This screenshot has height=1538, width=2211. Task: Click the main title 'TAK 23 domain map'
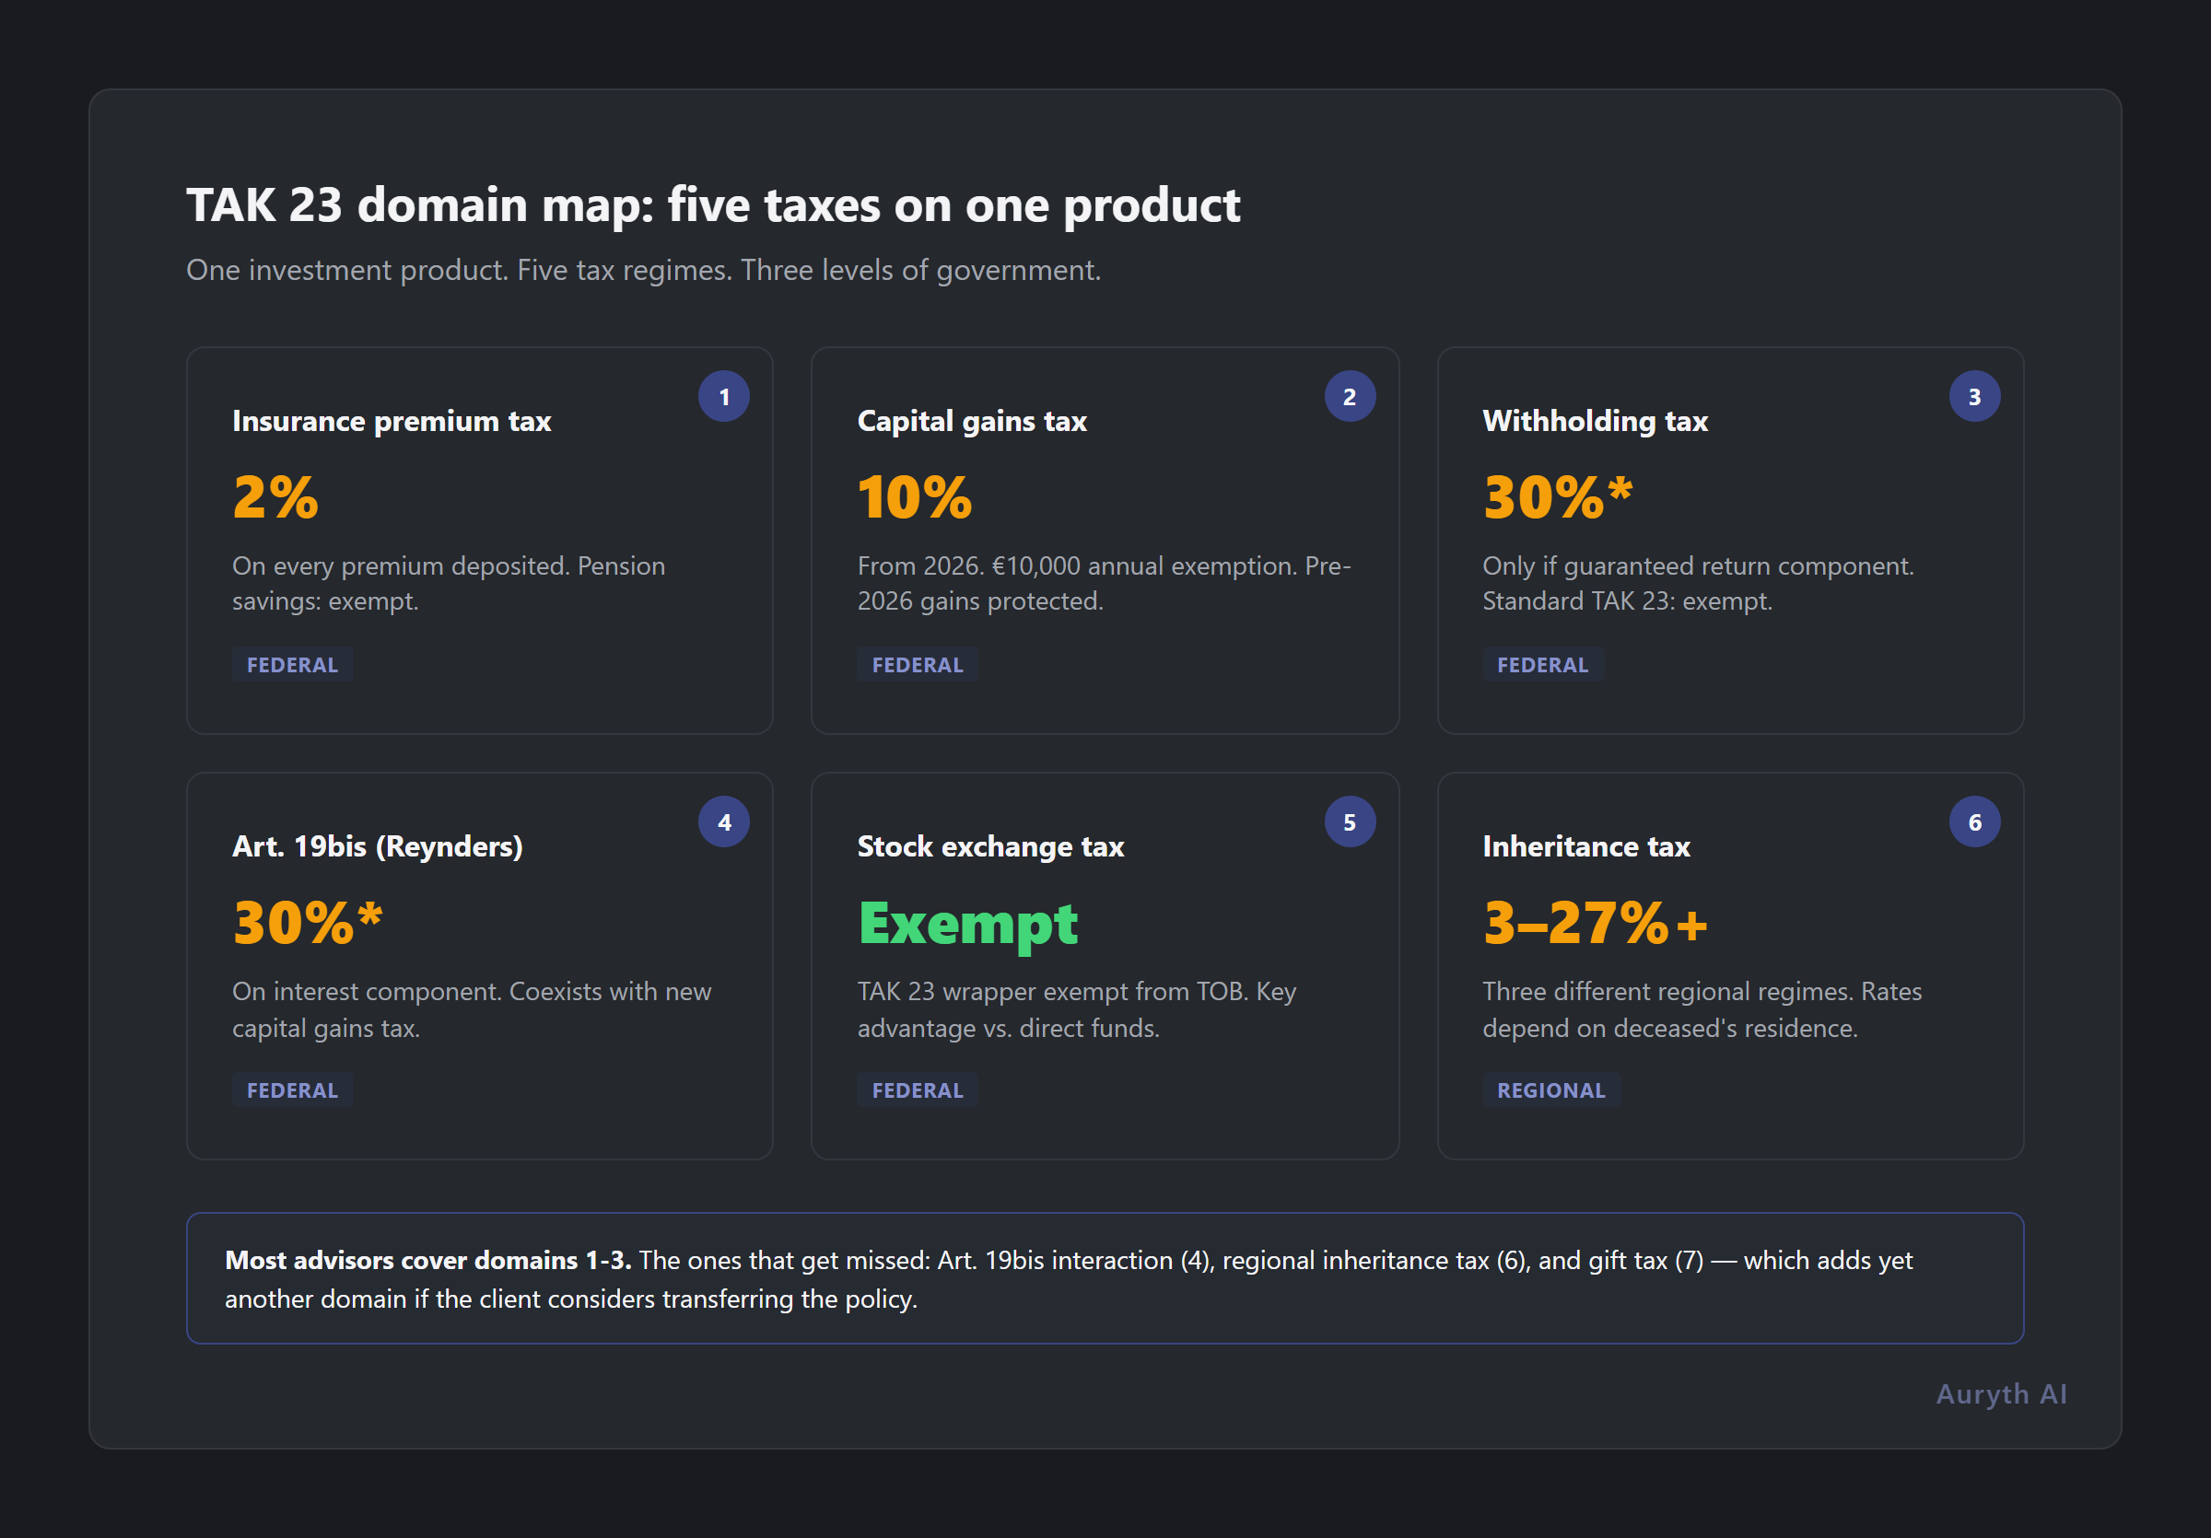714,204
